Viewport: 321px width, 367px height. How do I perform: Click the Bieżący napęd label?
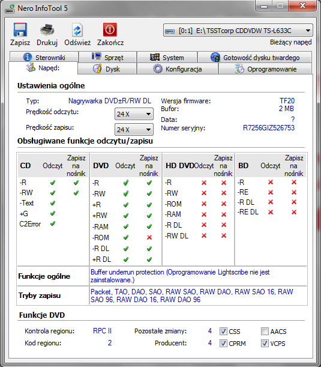click(x=290, y=43)
